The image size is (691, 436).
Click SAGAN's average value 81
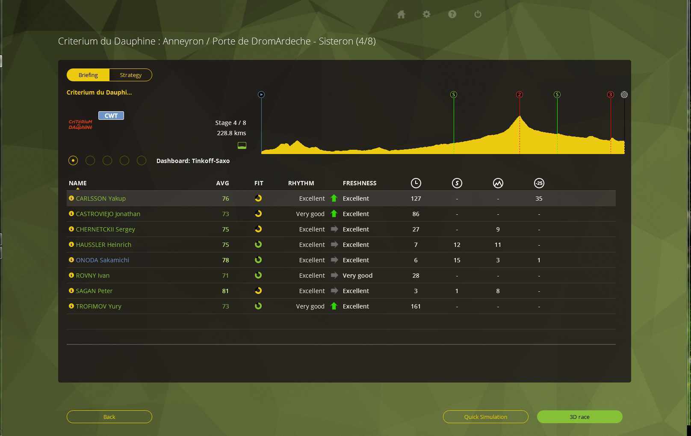[225, 291]
